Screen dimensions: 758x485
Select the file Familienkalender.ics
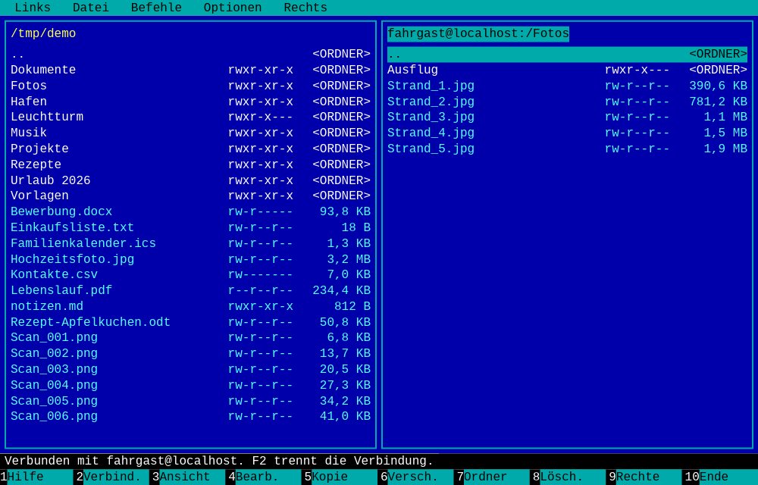[190, 243]
